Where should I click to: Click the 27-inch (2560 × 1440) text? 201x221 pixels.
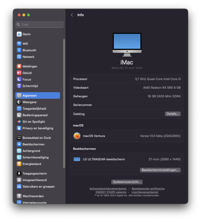pos(165,159)
